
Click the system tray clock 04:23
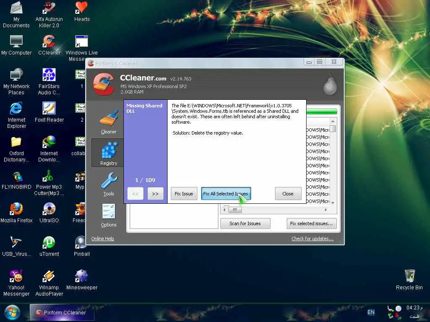pyautogui.click(x=414, y=308)
